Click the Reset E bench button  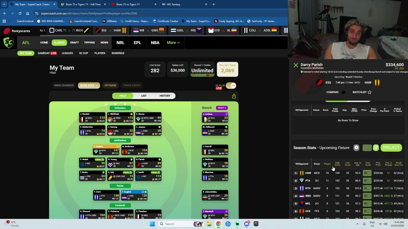[222, 108]
